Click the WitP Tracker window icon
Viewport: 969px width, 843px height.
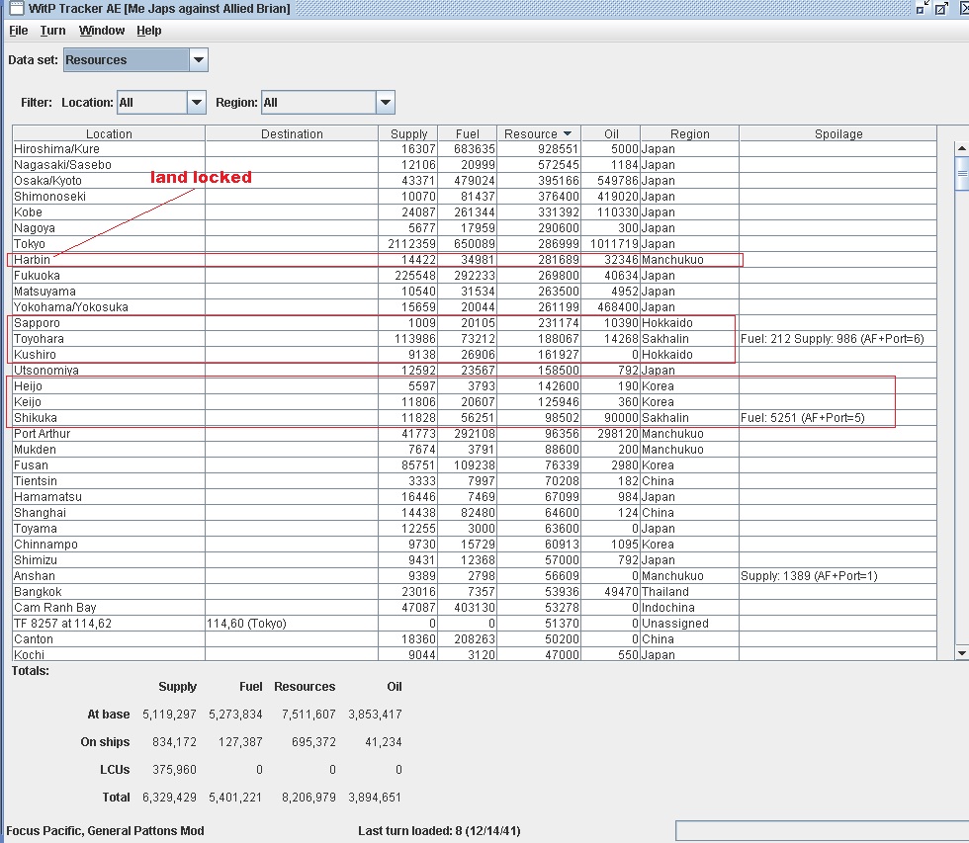click(17, 8)
